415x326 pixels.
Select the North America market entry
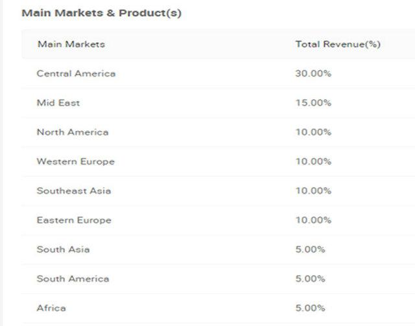(x=73, y=132)
